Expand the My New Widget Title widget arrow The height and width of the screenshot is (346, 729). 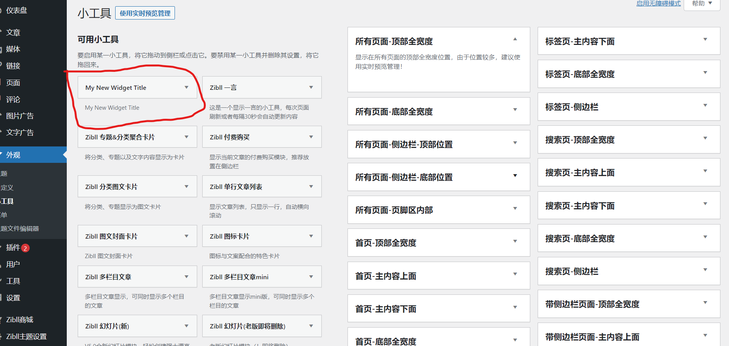click(x=187, y=87)
